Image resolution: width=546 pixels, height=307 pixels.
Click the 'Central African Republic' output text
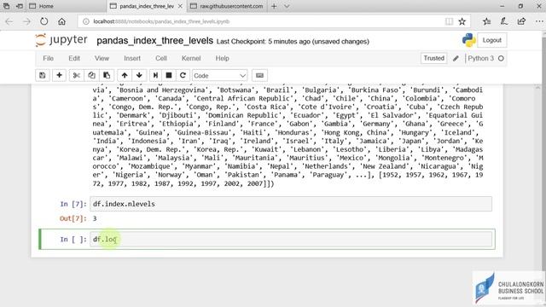point(243,99)
